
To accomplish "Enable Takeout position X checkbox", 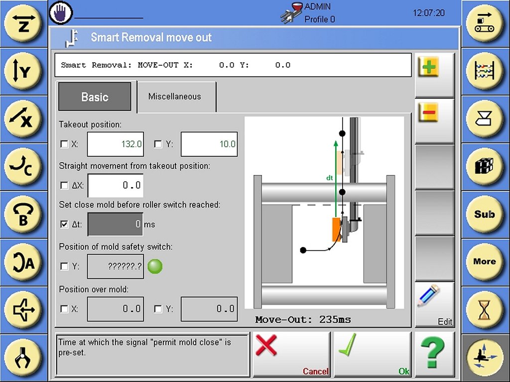I will click(x=64, y=144).
